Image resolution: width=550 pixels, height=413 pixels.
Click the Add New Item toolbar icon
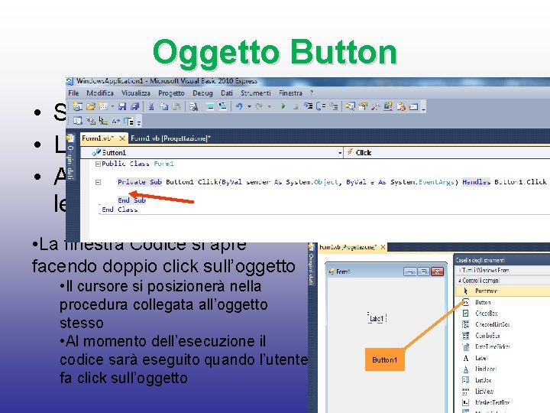(x=103, y=106)
